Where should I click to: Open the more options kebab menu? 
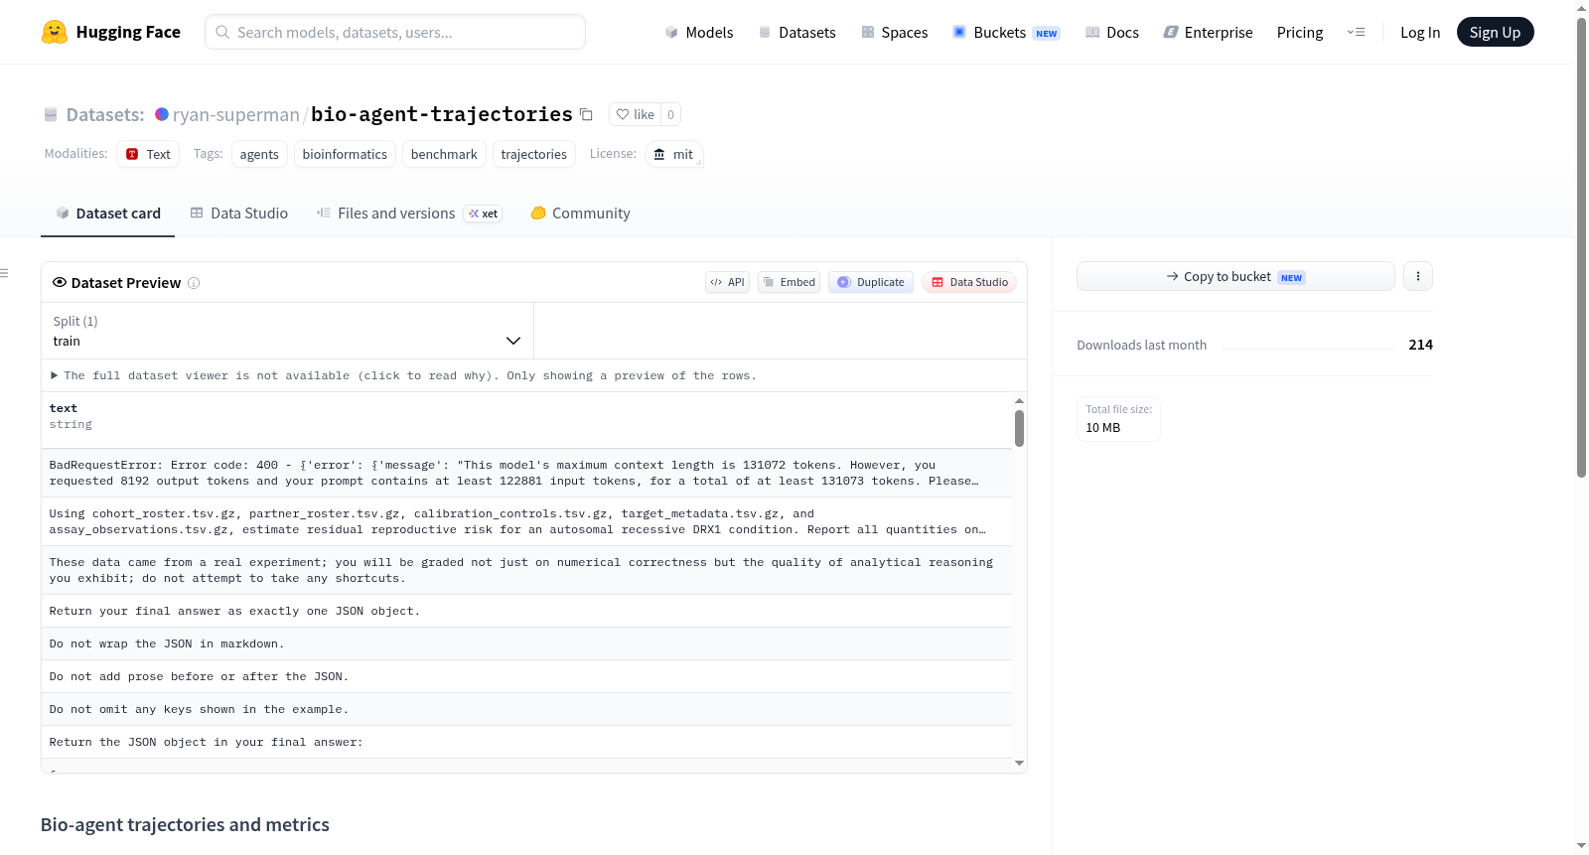pos(1418,276)
